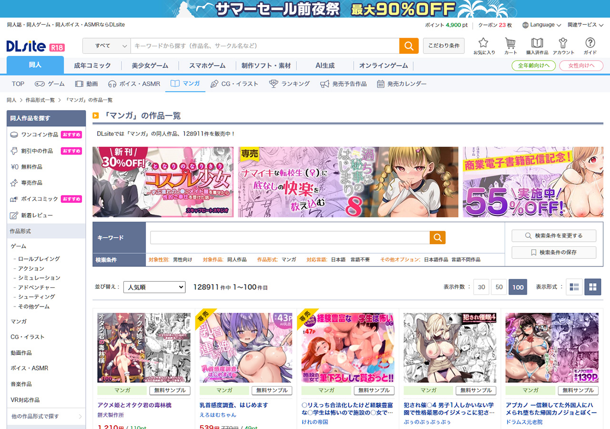Click the header keyword search field

[264, 46]
